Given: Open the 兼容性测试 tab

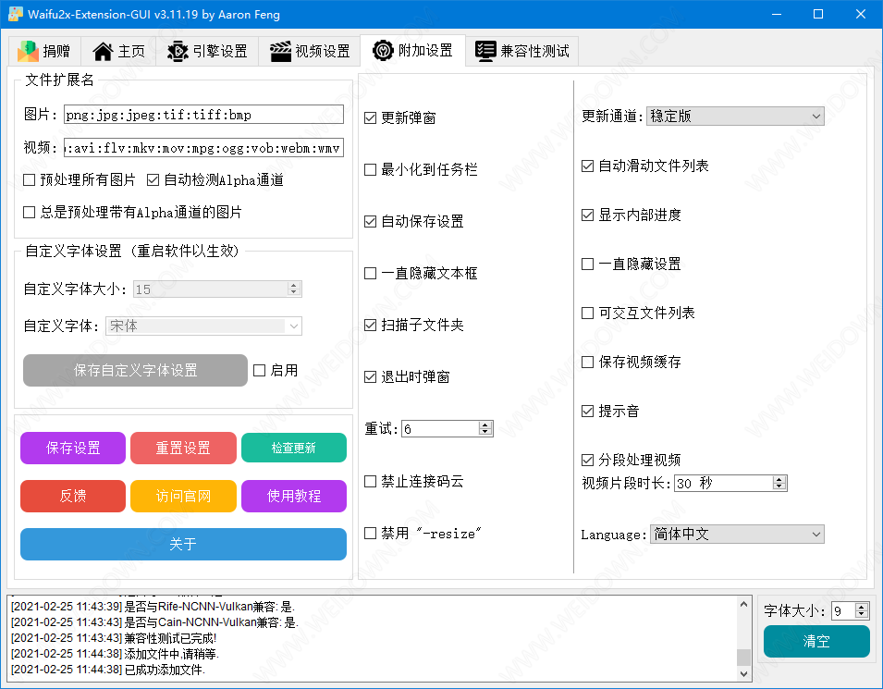Looking at the screenshot, I should (x=522, y=51).
